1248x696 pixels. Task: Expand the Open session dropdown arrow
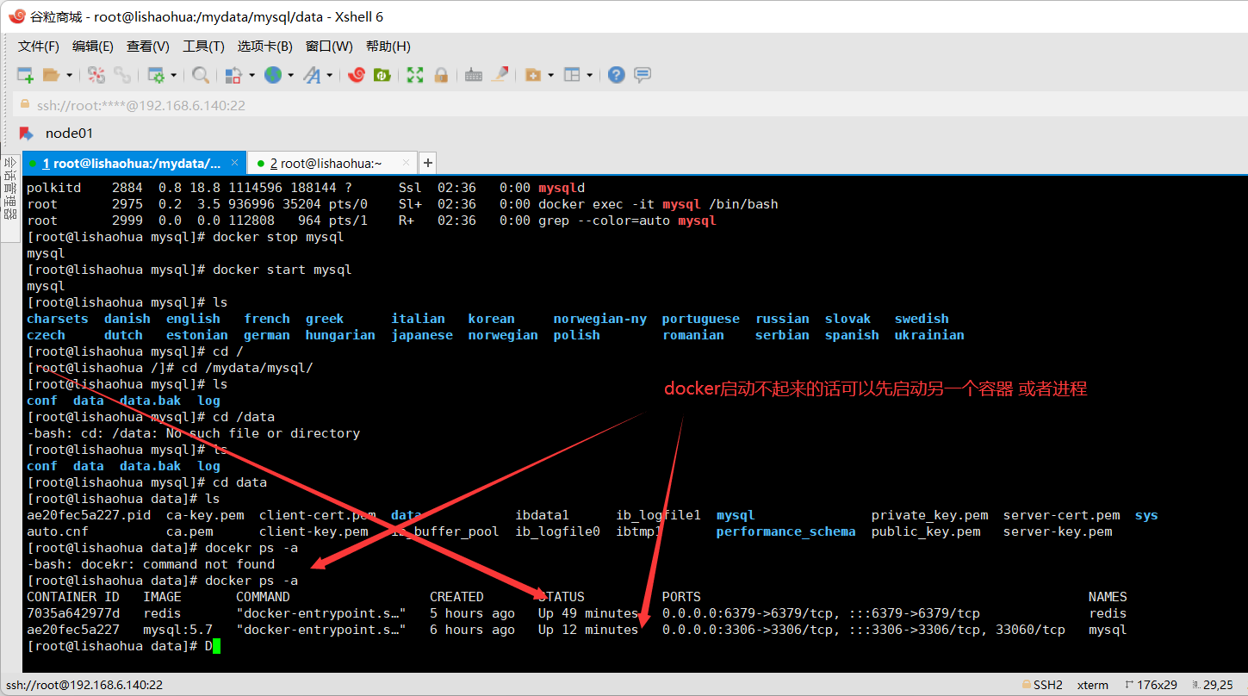(69, 75)
